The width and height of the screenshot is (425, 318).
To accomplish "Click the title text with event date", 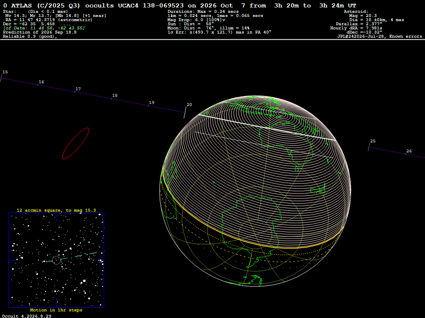I will [x=180, y=6].
